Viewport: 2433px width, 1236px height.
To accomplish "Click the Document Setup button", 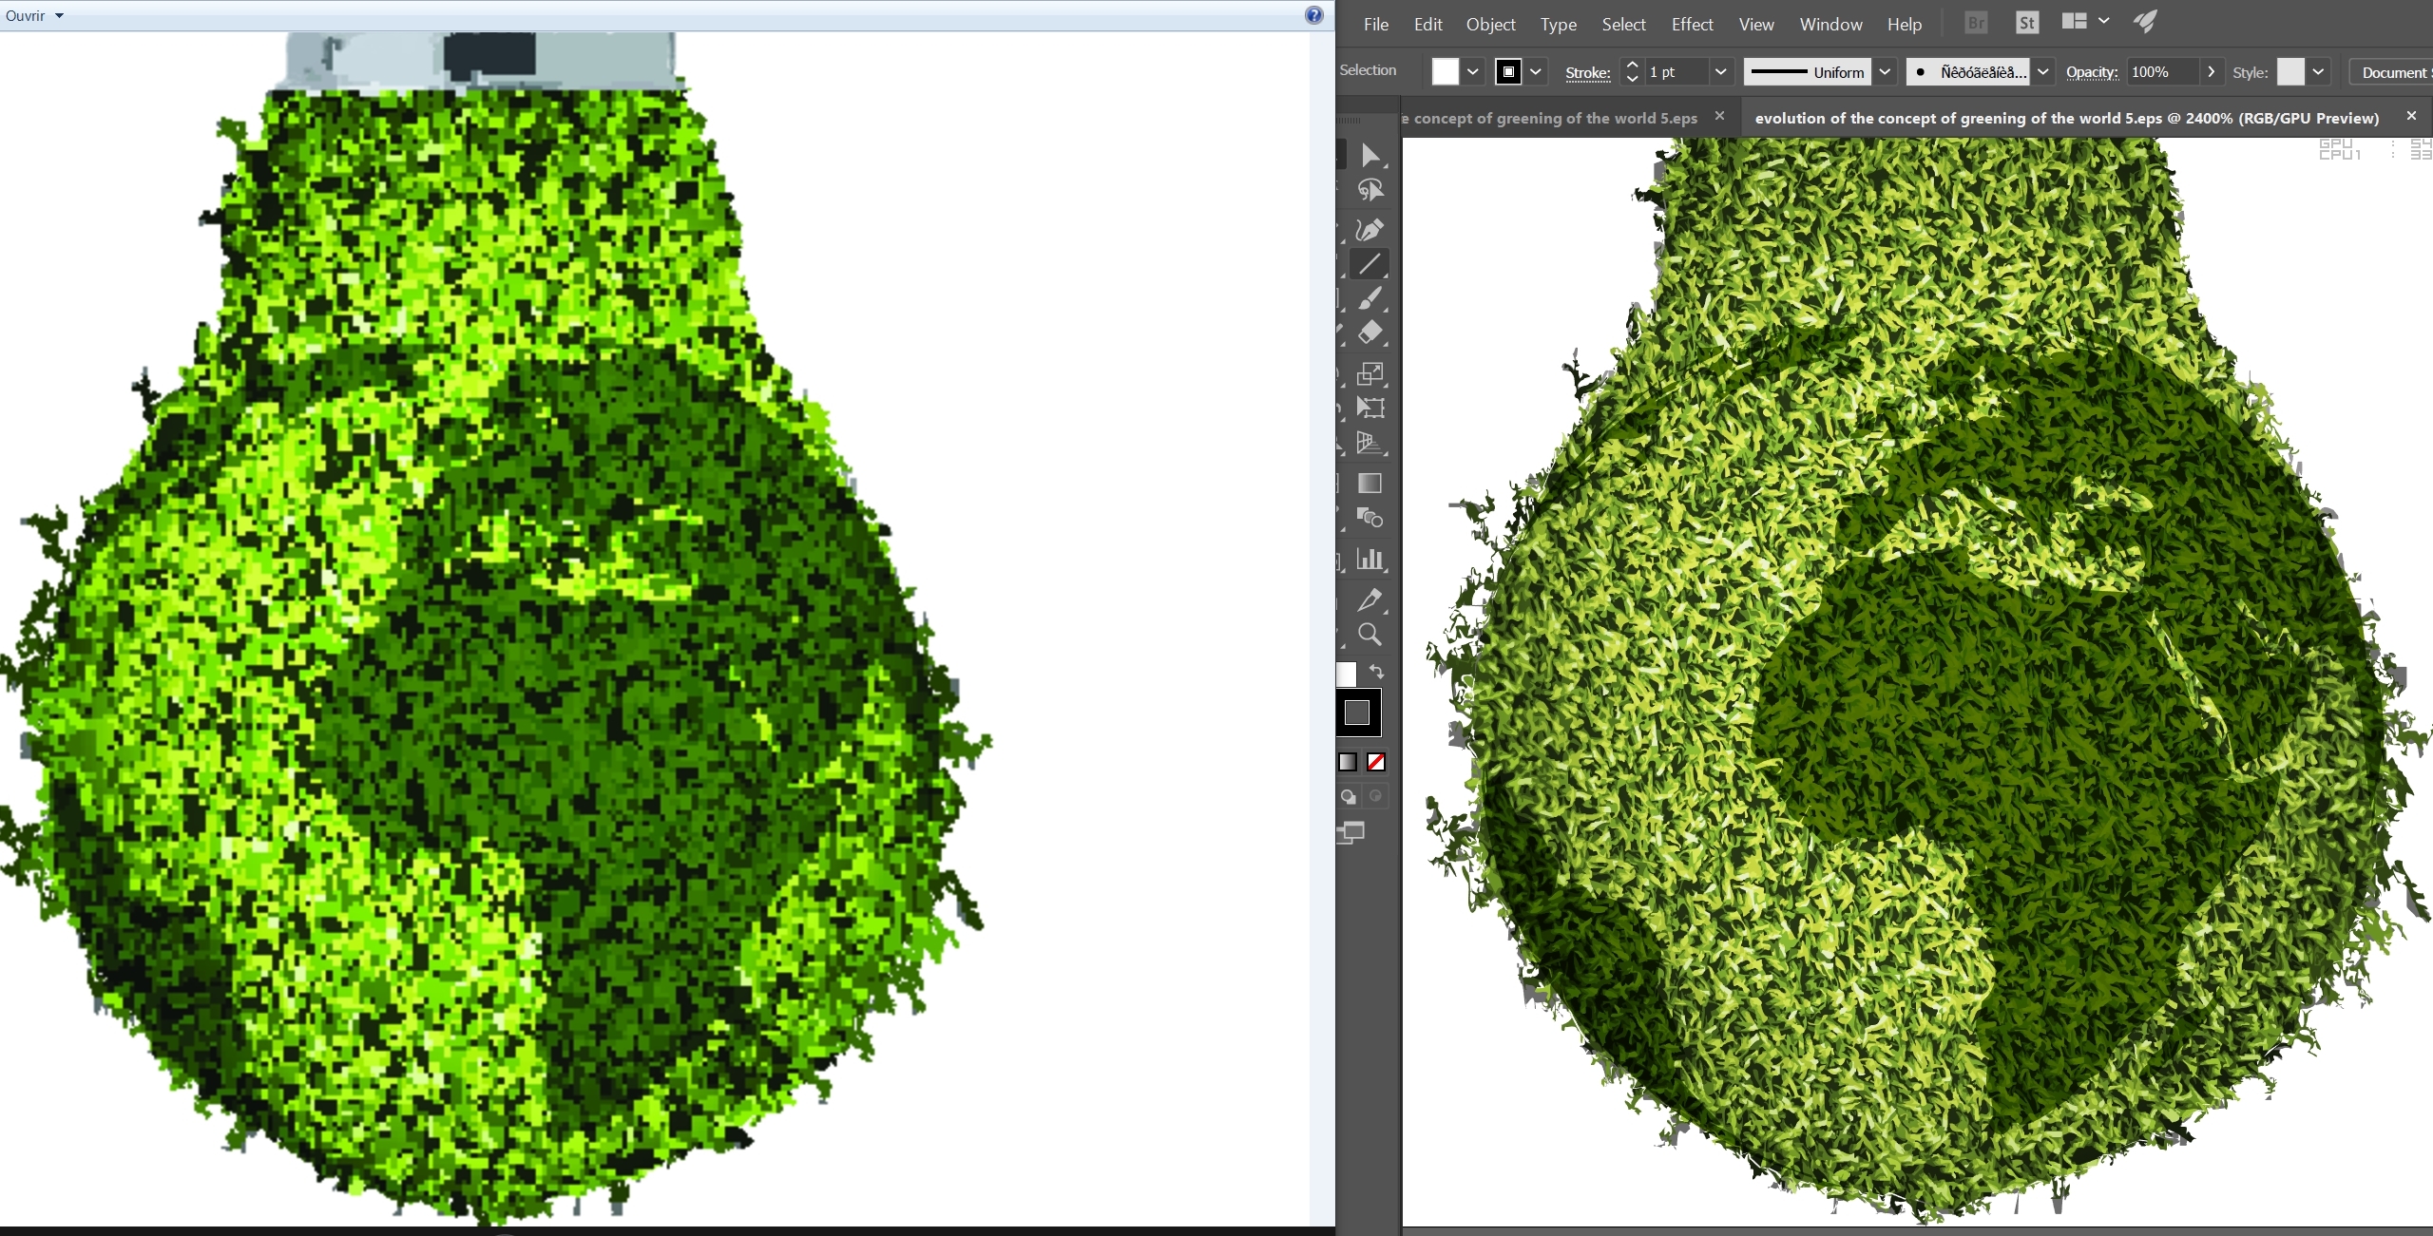I will point(2391,72).
